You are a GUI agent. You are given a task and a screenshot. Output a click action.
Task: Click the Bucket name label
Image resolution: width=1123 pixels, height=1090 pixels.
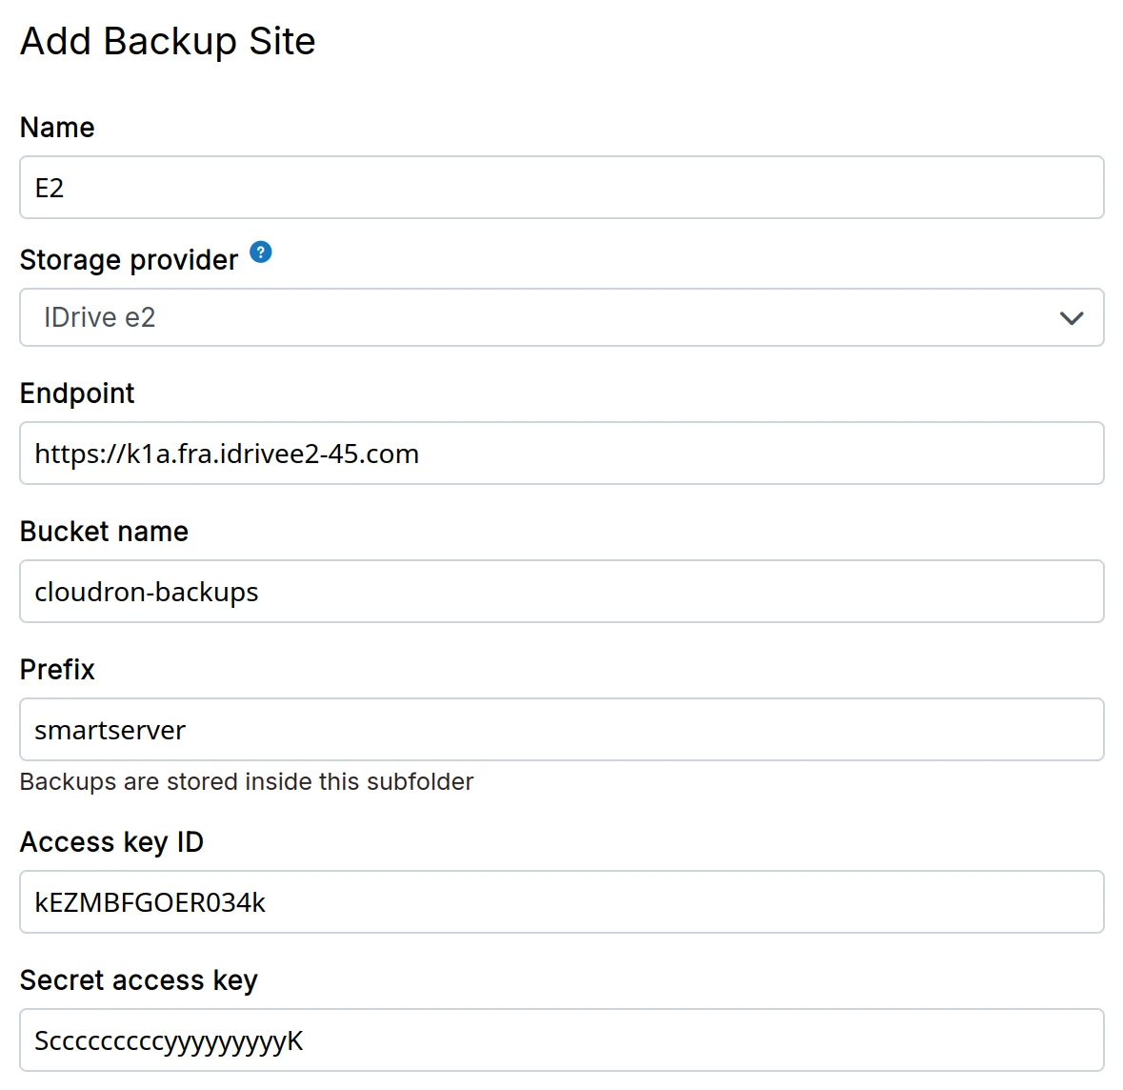point(104,532)
